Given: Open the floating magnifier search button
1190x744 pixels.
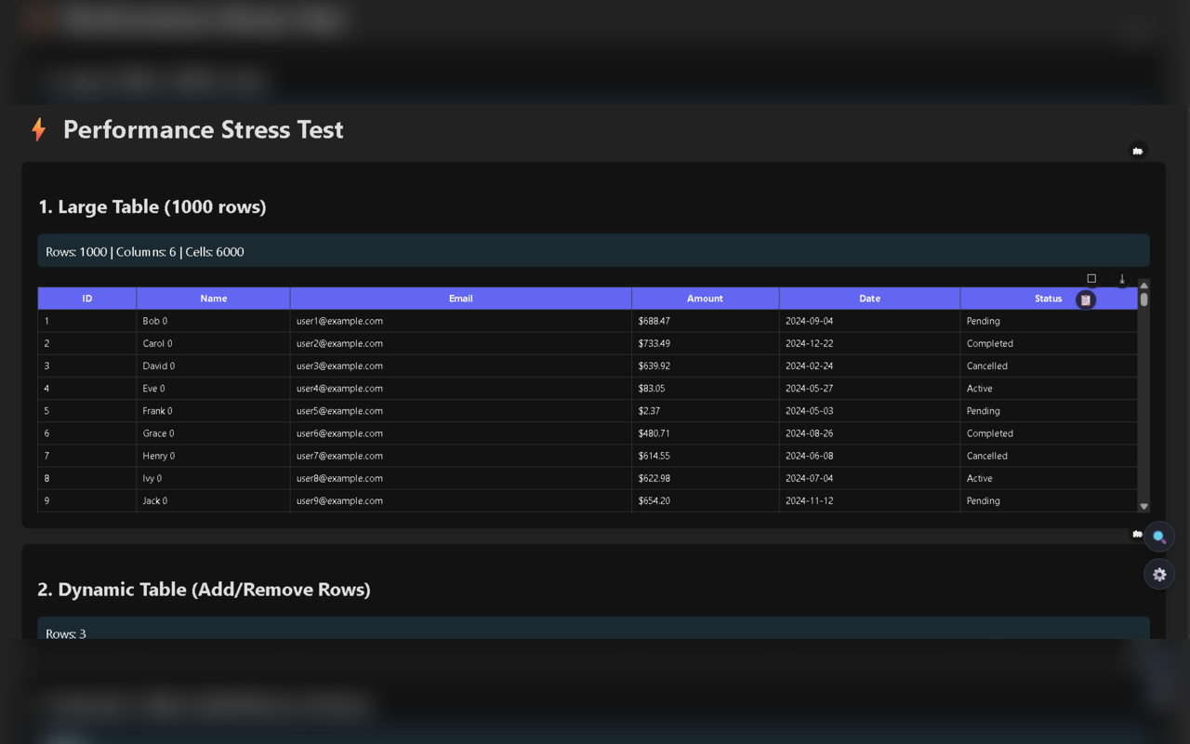Looking at the screenshot, I should click(1159, 537).
